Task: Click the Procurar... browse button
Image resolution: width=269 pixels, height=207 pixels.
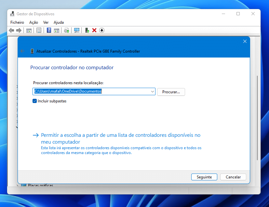Action: coord(171,92)
